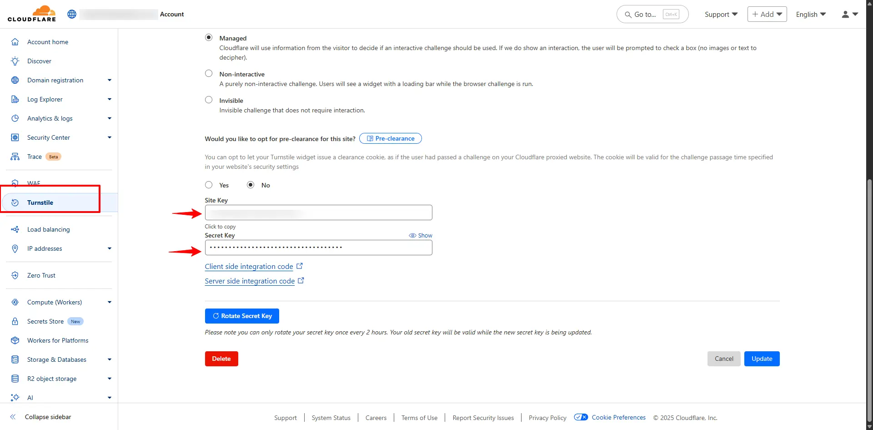Open Load balancing in sidebar
Screen dimensions: 873x430
(49, 229)
